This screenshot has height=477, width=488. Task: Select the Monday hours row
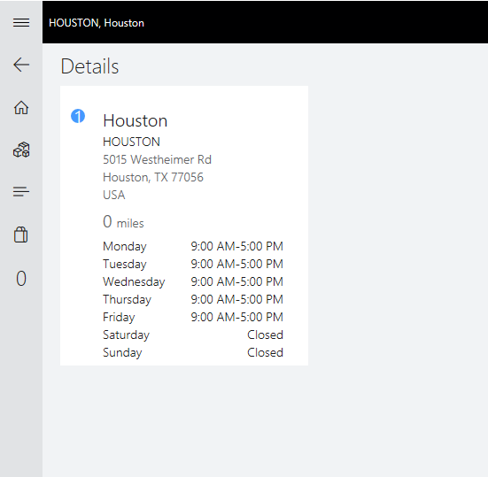[x=193, y=246]
